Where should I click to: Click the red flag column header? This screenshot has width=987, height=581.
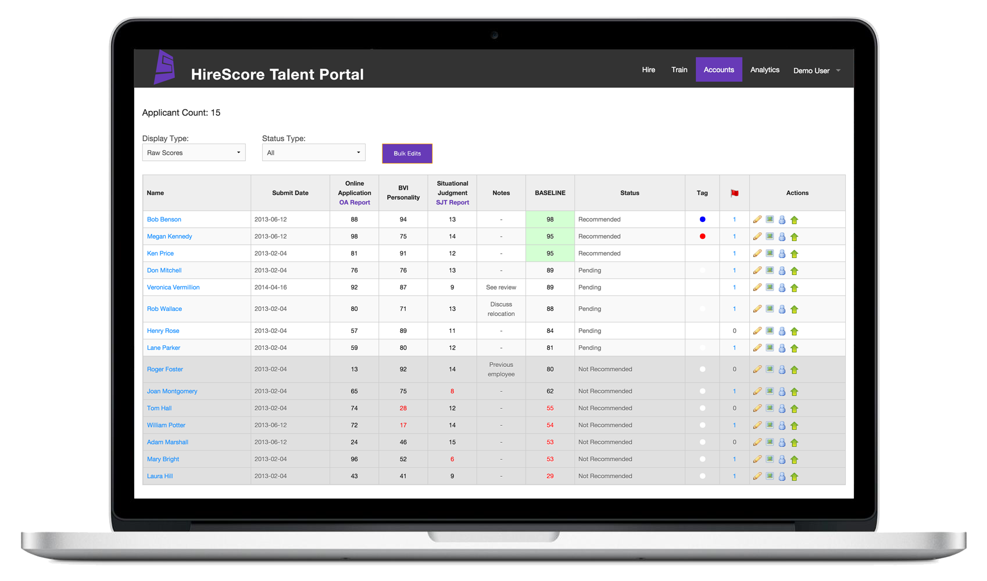tap(735, 193)
